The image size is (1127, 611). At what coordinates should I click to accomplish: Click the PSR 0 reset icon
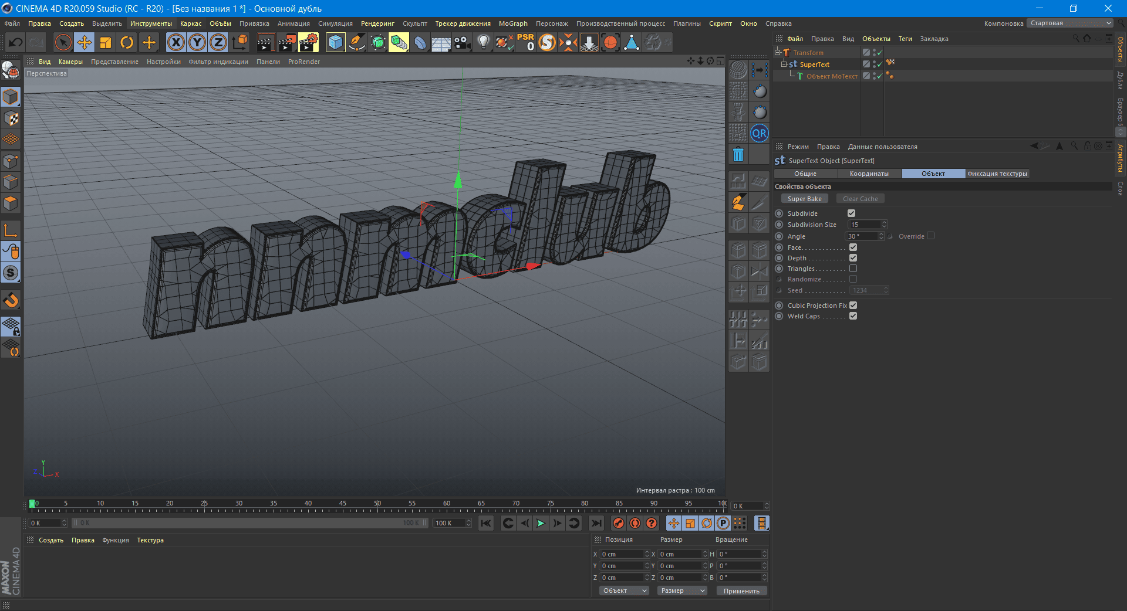[x=526, y=42]
